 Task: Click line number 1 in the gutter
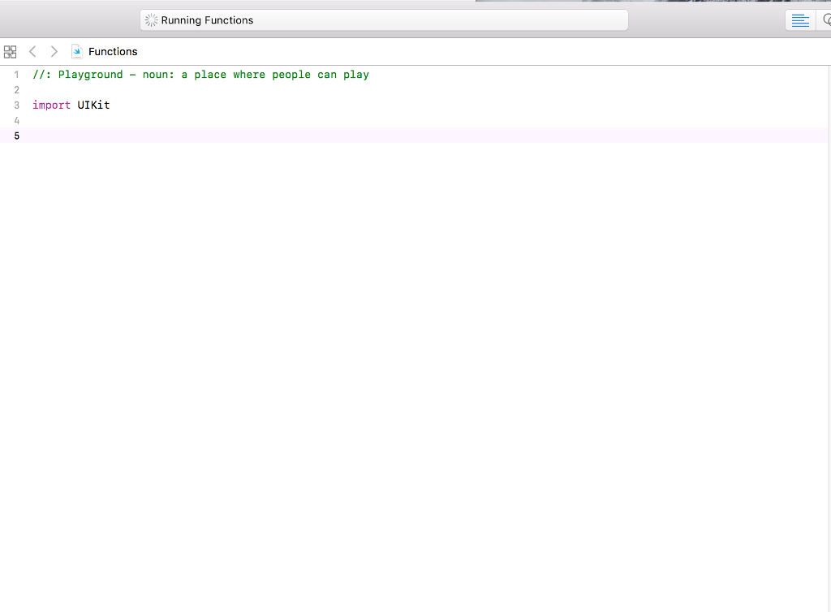16,74
